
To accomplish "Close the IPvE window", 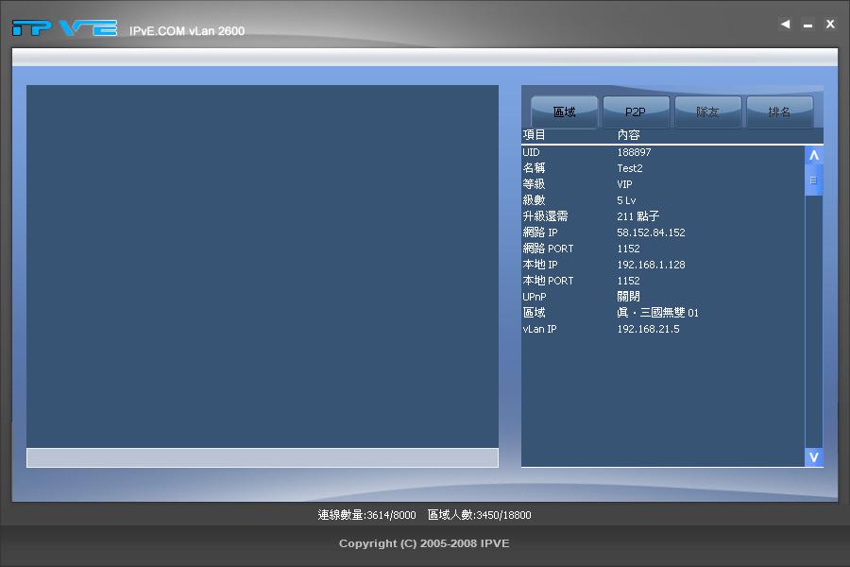I will tap(830, 24).
